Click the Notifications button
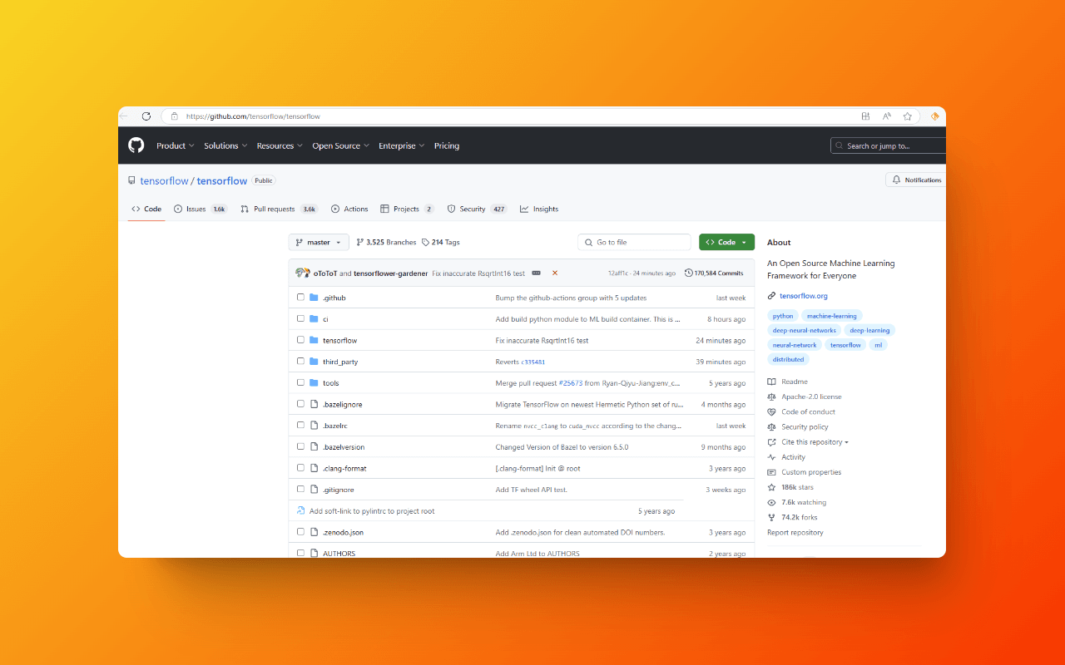The image size is (1065, 665). click(916, 180)
